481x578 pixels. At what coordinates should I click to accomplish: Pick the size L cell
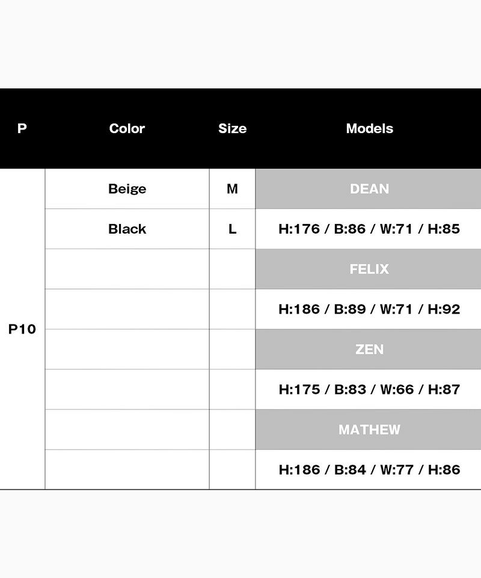232,229
